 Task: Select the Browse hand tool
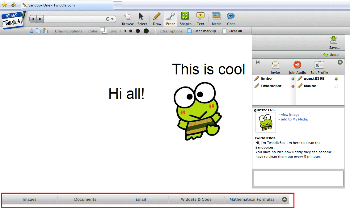click(128, 19)
